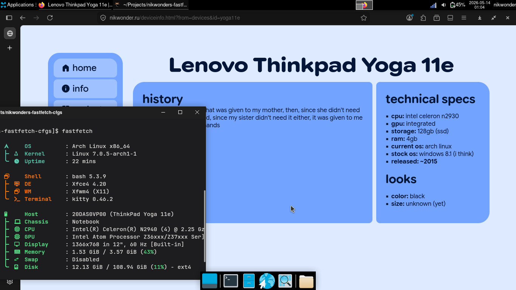
Task: Click the Lenovo Thinkpad Yoga 11e heading
Action: (x=311, y=65)
